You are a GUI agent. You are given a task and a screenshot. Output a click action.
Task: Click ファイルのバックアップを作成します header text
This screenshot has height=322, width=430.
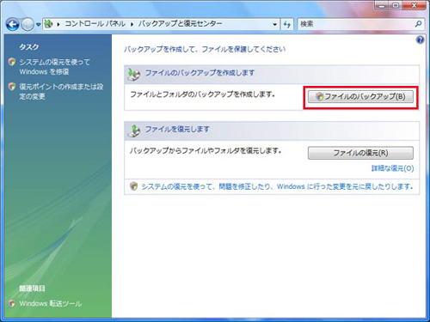point(200,73)
